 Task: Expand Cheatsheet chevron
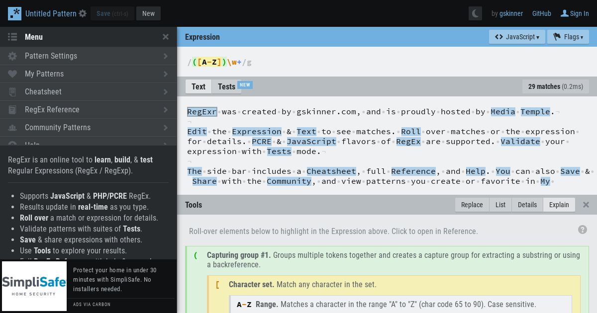coord(166,92)
